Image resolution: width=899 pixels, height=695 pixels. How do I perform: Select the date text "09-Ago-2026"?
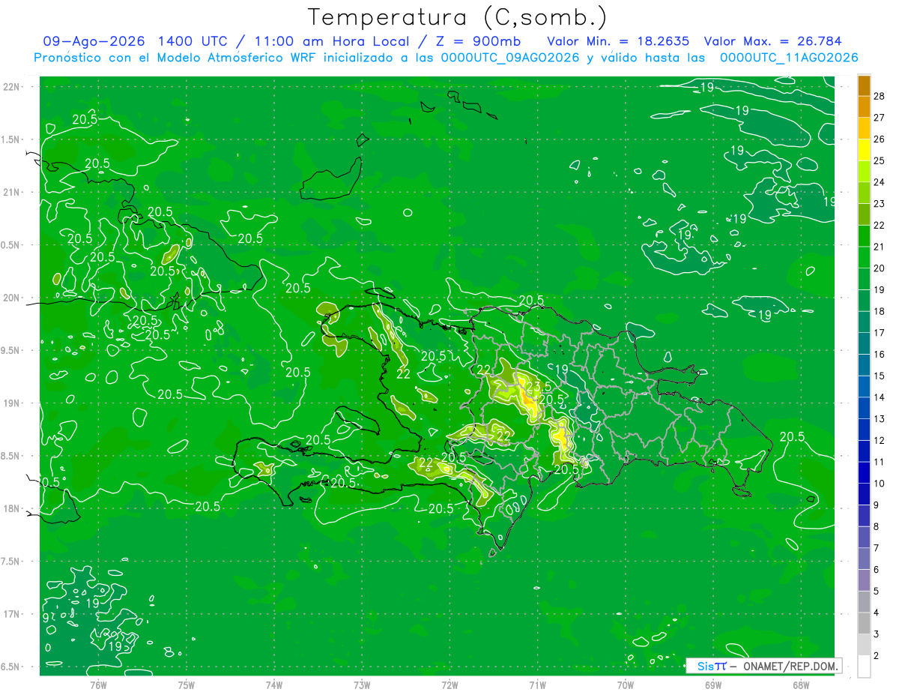tap(94, 41)
